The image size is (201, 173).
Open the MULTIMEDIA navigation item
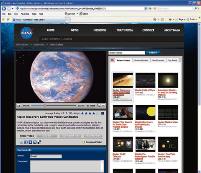[x=125, y=30]
